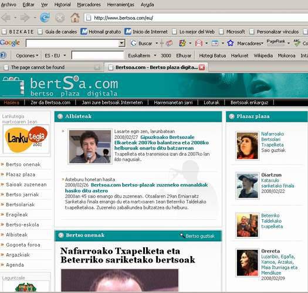This screenshot has height=293, width=308.
Task: Open Bertsolariak in the left sidebar
Action: click(20, 205)
